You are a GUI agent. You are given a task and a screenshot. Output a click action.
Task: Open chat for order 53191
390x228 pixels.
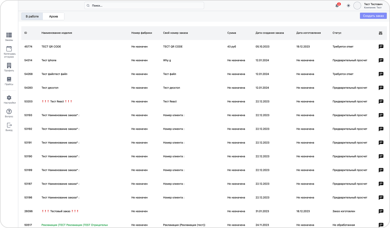381,143
